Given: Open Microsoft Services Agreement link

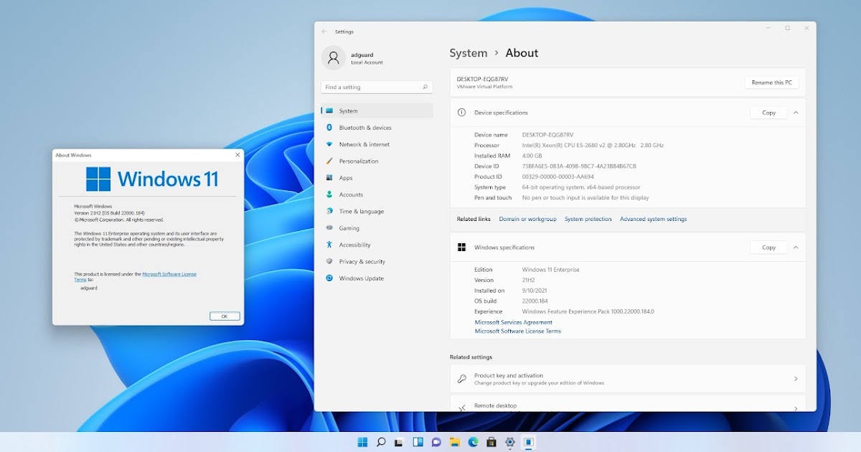Looking at the screenshot, I should click(514, 322).
